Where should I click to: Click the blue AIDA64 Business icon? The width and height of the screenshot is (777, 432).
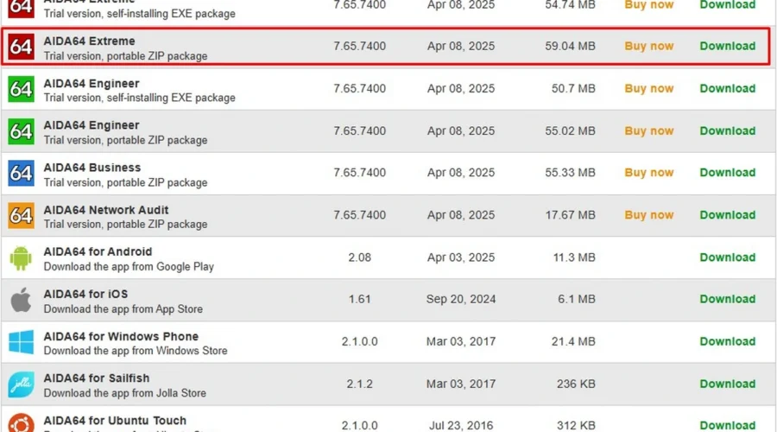pyautogui.click(x=21, y=174)
